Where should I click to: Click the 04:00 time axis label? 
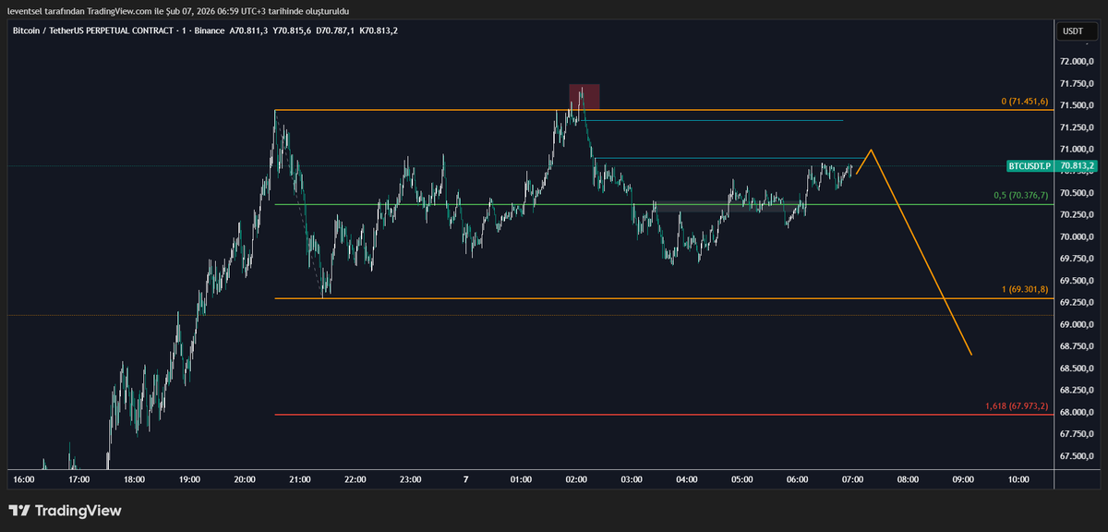[x=687, y=479]
